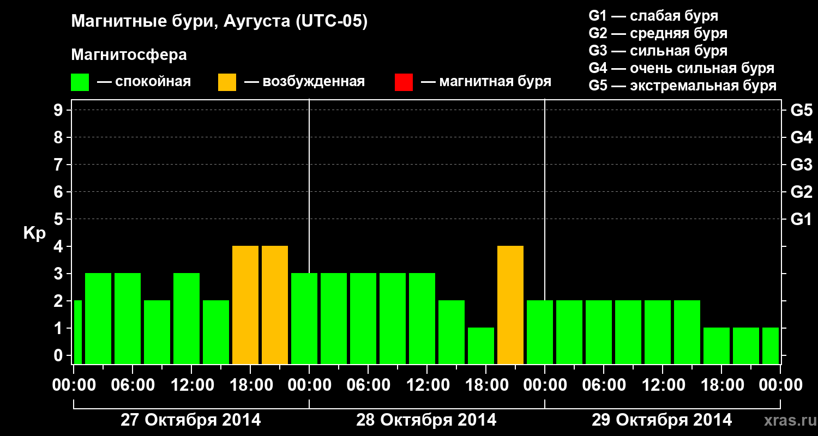Click the 'G5 — экстремальная буря' line

tap(683, 86)
